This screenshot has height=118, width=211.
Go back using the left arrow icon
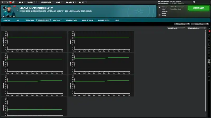pyautogui.click(x=2, y=2)
